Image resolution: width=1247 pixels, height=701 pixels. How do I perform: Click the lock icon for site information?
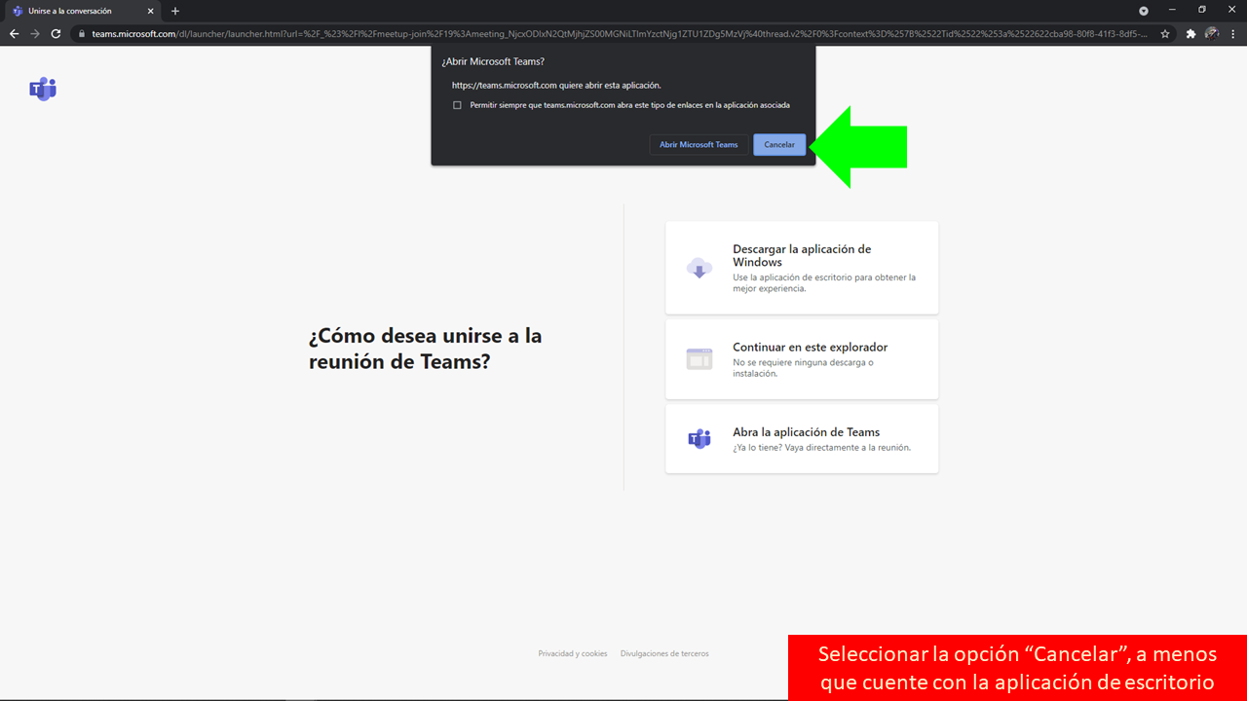(83, 33)
